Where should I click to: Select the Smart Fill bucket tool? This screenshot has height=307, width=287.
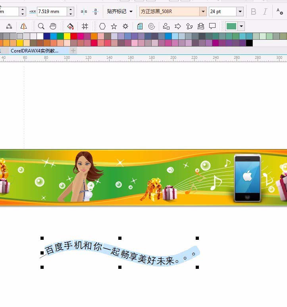tap(70, 26)
